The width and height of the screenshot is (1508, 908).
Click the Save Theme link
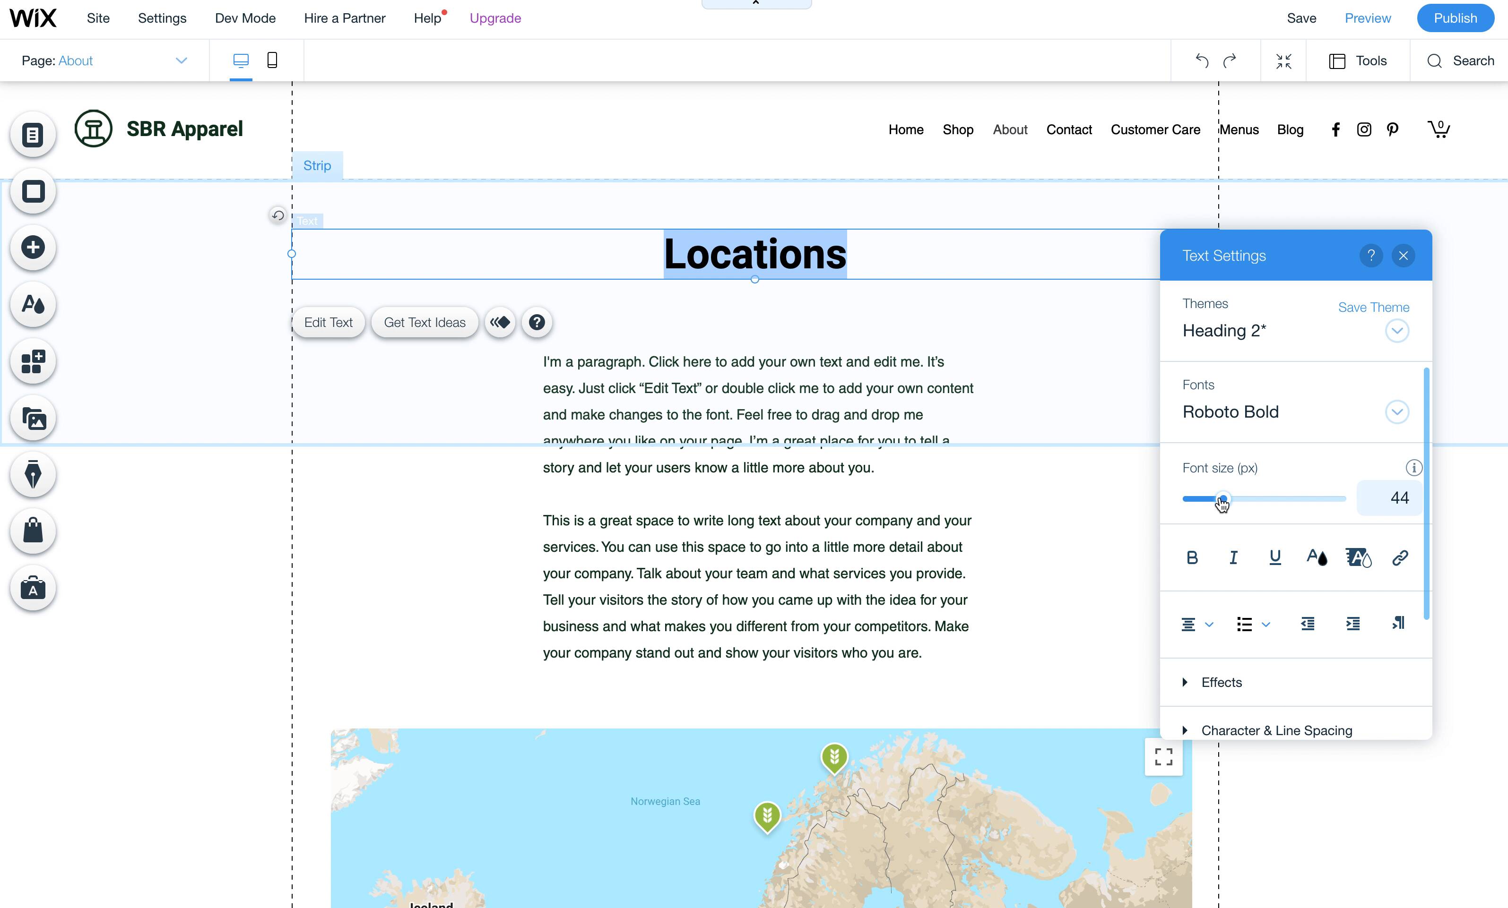(x=1373, y=308)
